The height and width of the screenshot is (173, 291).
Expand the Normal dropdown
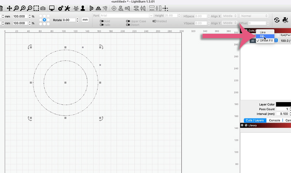254,16
